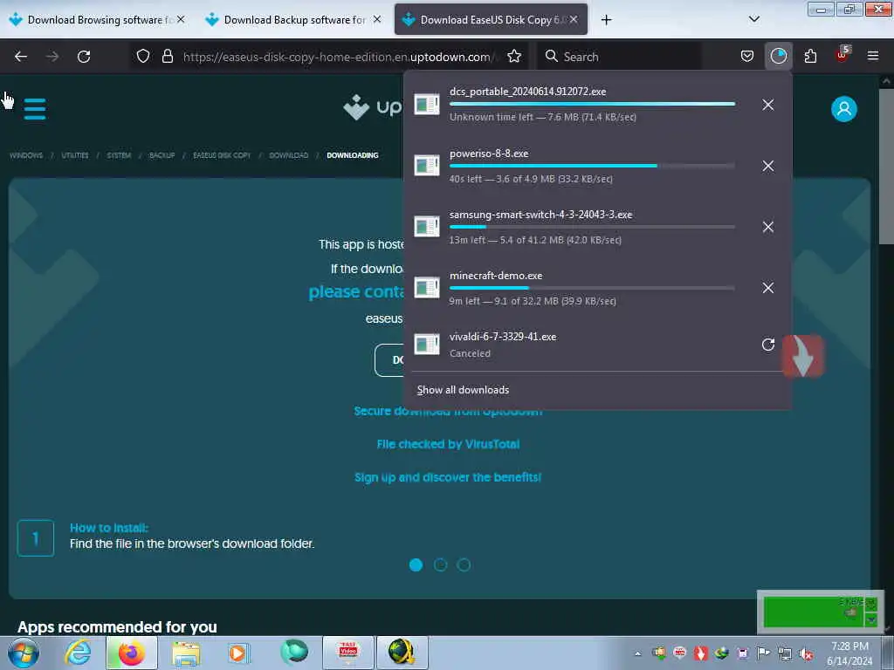Launch Internet Explorer from taskbar
The width and height of the screenshot is (894, 670).
tap(78, 653)
